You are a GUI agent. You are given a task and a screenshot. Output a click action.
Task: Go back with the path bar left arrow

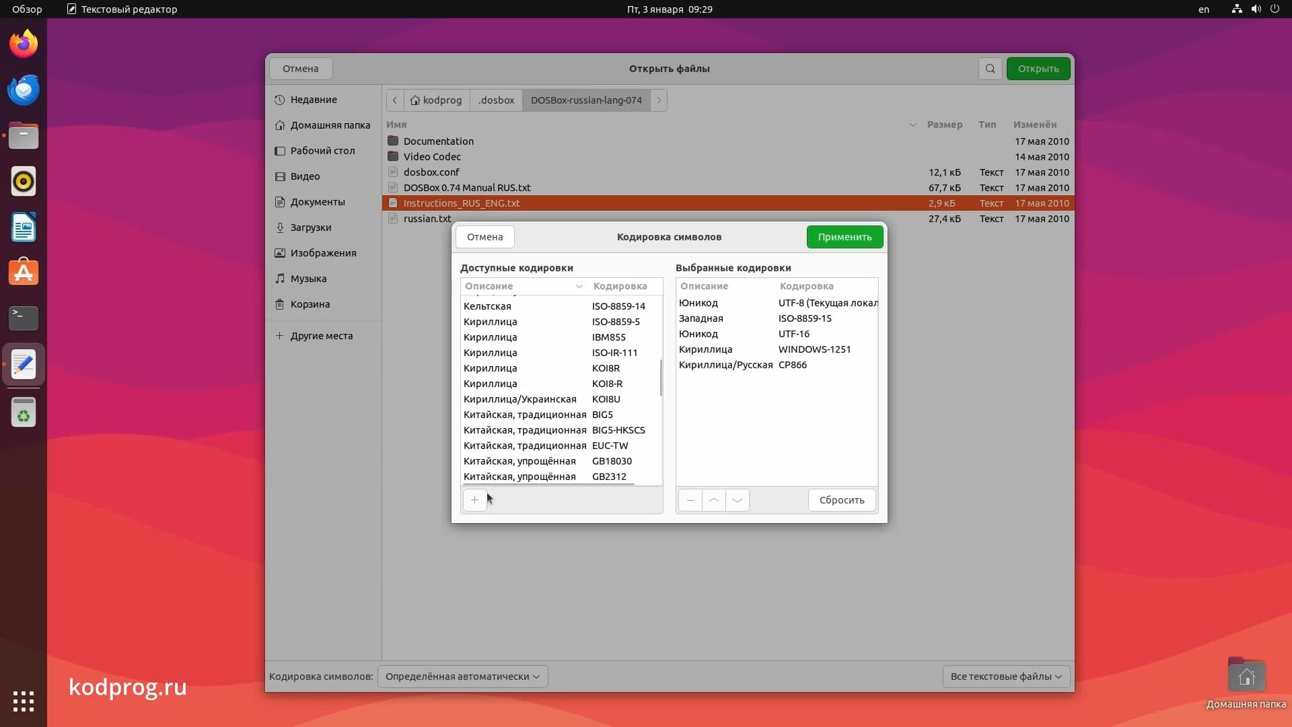pos(395,100)
